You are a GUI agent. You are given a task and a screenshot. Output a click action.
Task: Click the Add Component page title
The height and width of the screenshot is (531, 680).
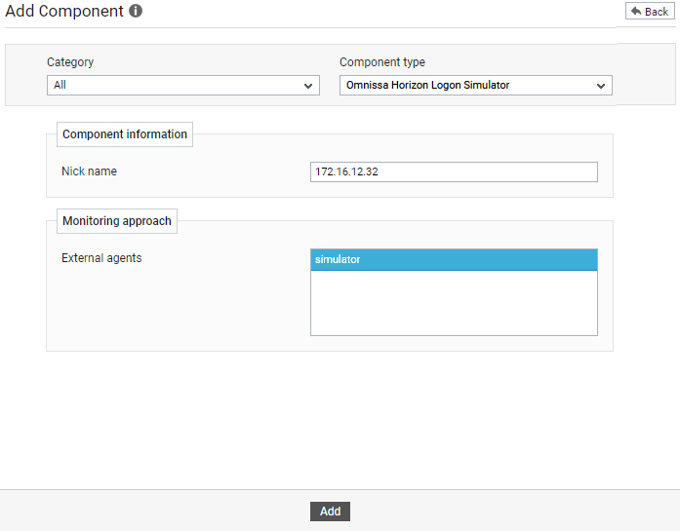64,11
